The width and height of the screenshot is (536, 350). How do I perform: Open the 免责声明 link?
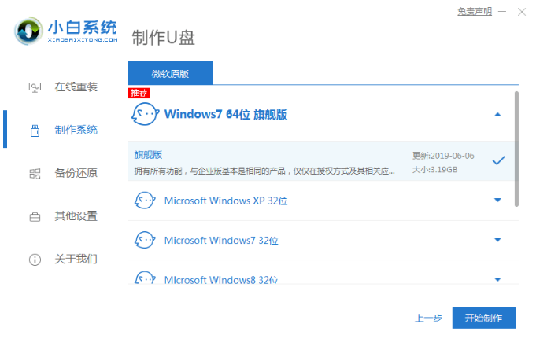click(475, 12)
